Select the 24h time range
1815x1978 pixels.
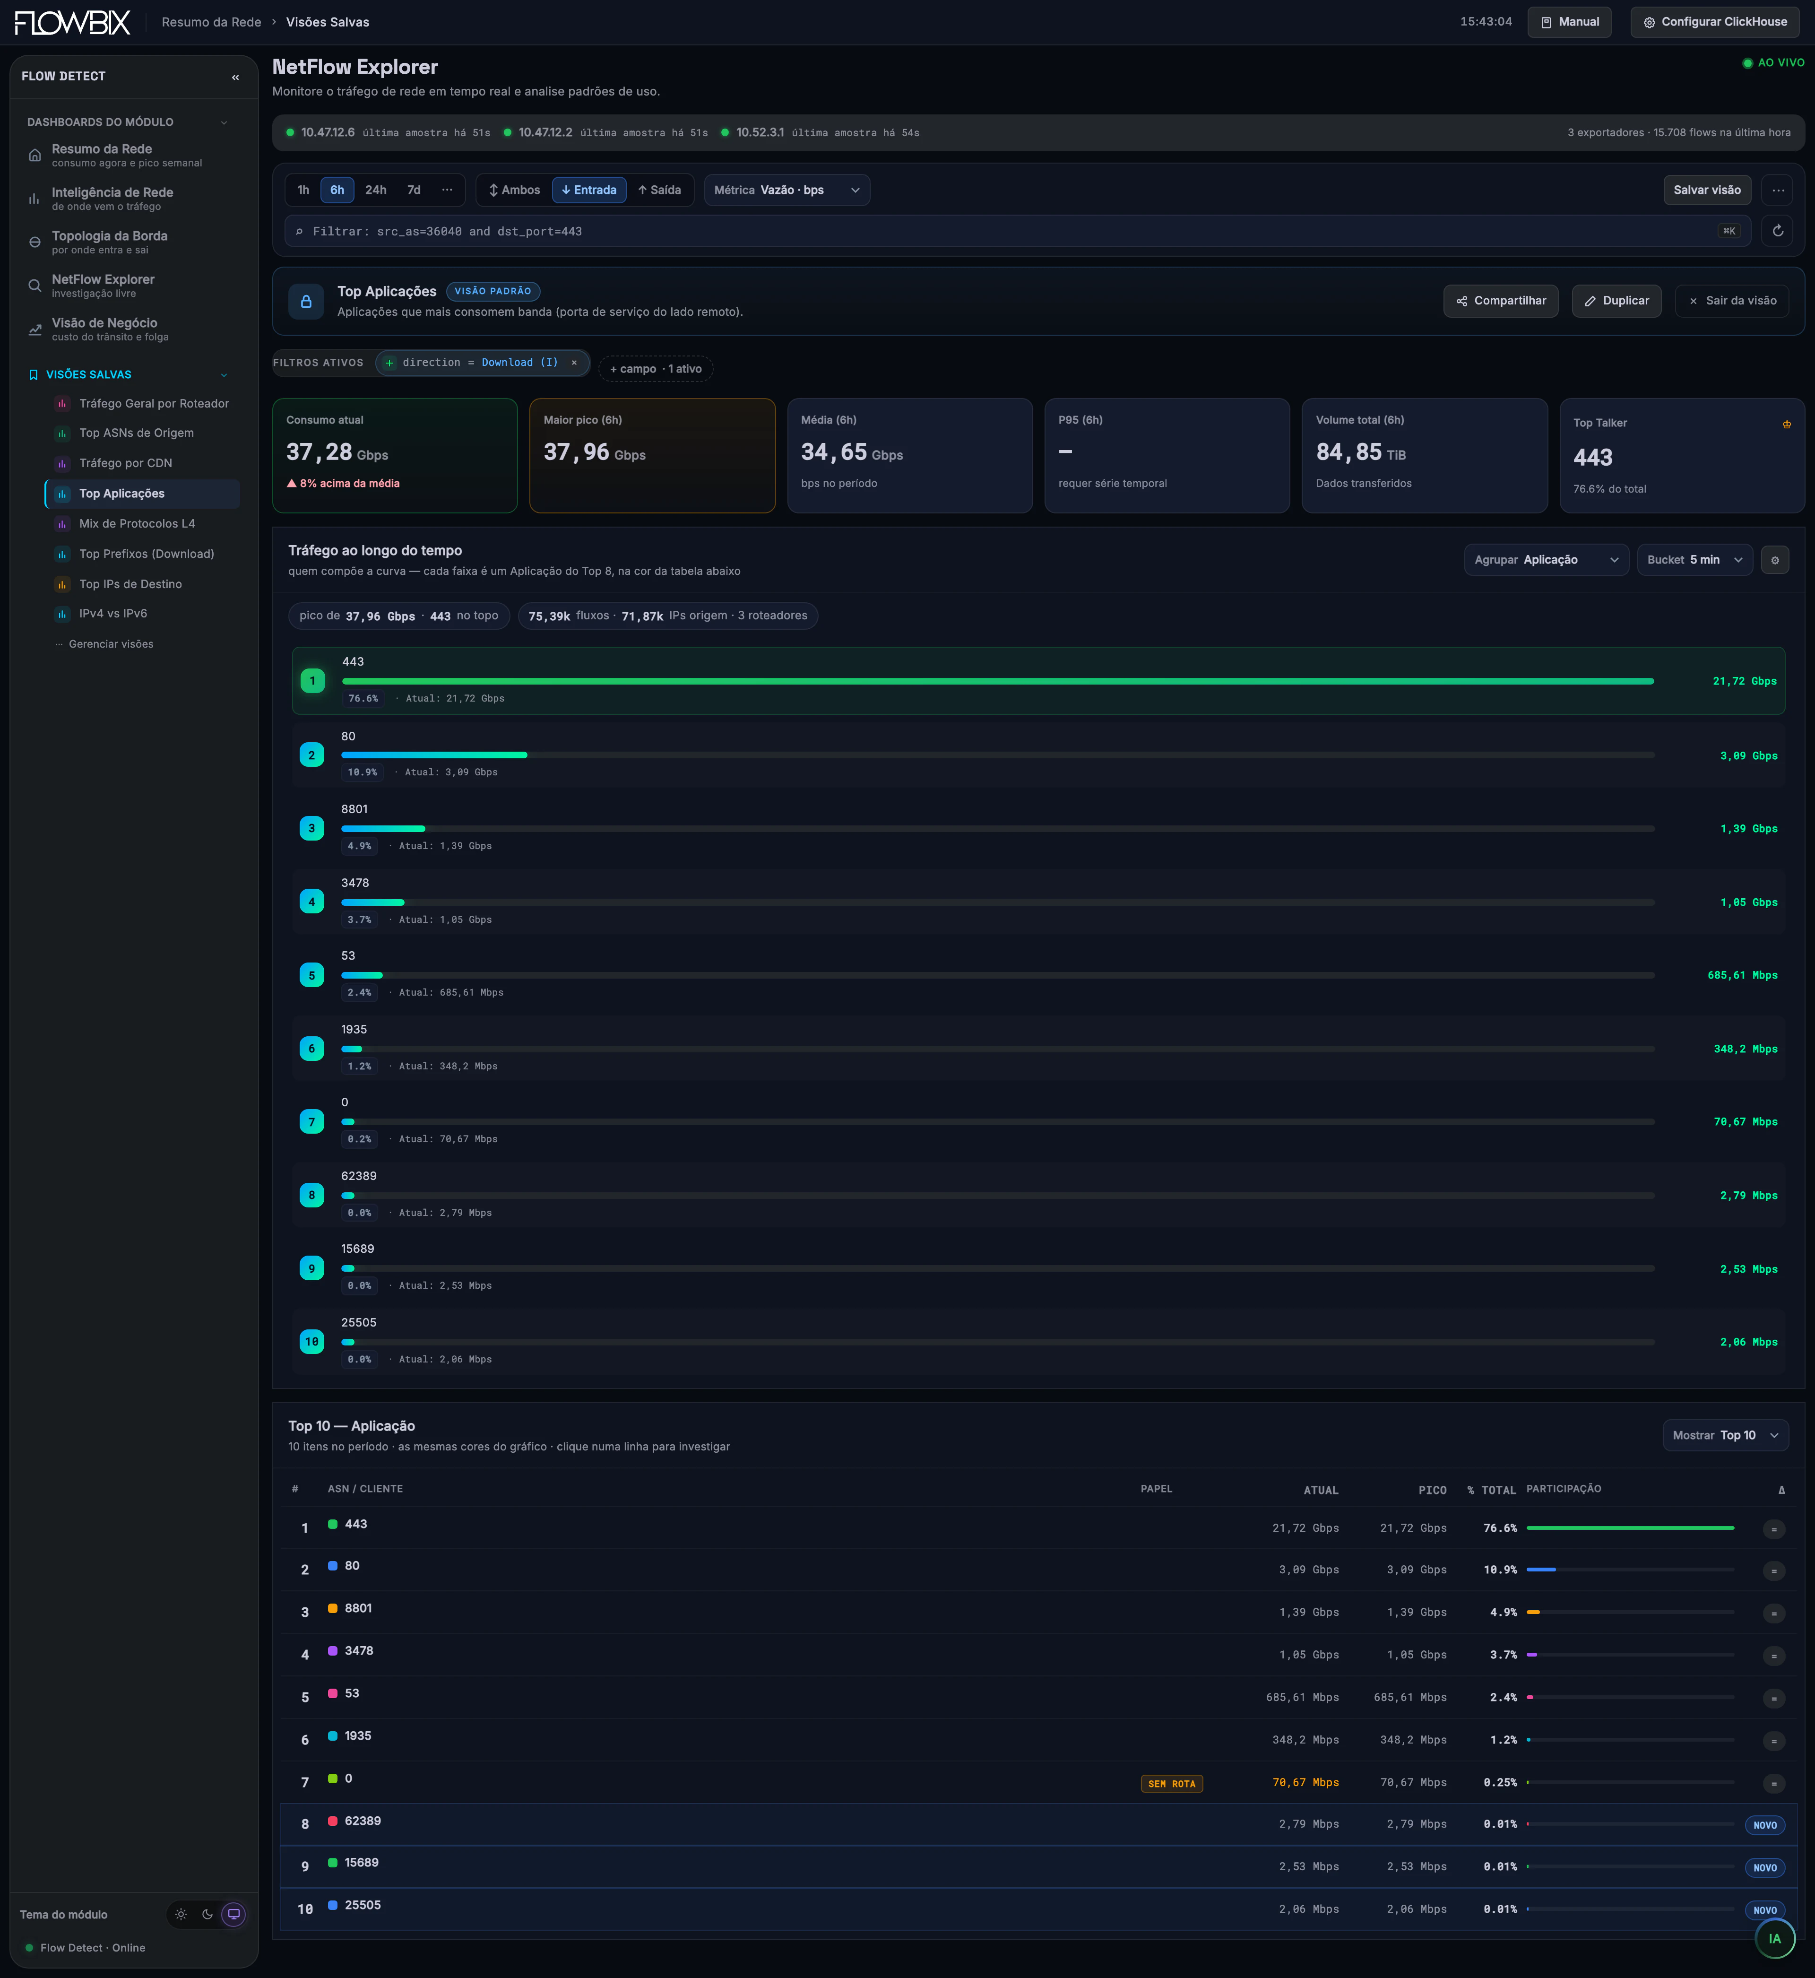pyautogui.click(x=375, y=190)
